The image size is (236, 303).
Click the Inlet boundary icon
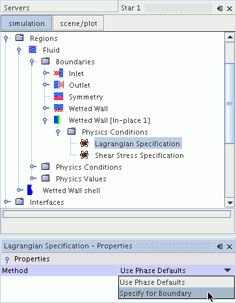[59, 73]
